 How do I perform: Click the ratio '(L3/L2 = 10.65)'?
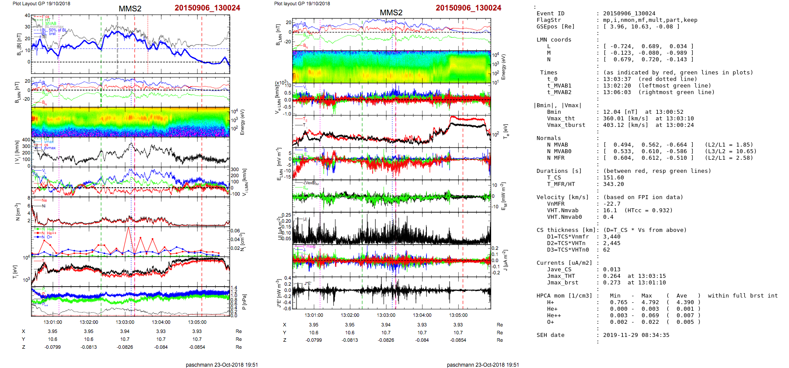[730, 151]
